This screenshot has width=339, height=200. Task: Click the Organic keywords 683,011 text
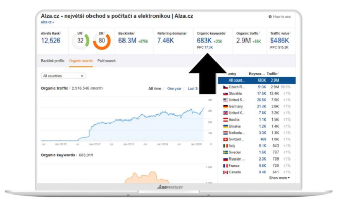click(67, 155)
